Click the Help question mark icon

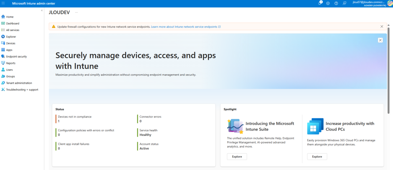coord(336,3)
